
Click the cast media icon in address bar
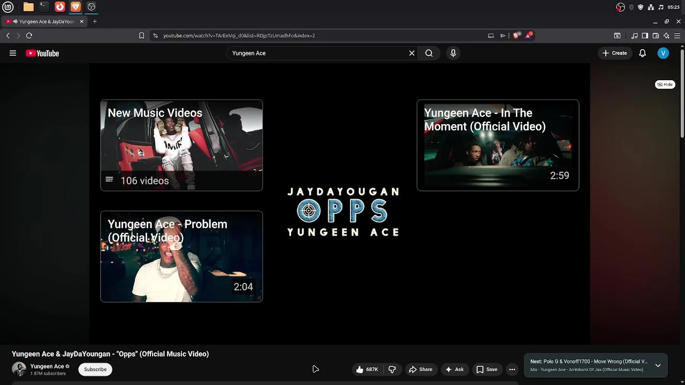coord(491,35)
